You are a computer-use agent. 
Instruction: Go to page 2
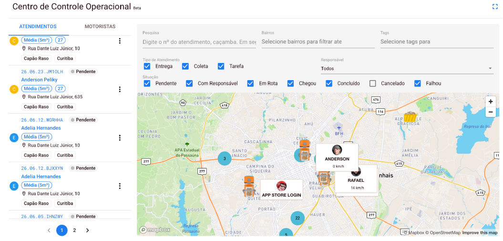[x=74, y=230]
